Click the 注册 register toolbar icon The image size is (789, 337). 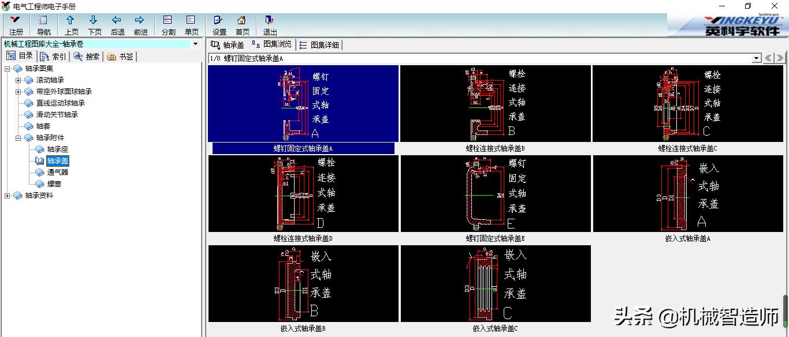coord(16,25)
